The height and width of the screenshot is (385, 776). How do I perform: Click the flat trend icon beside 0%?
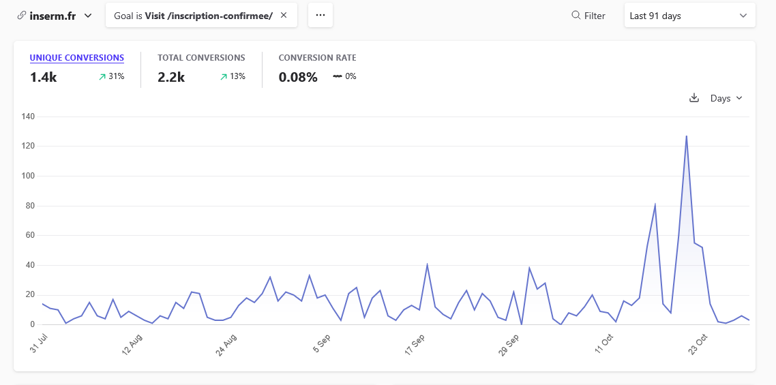(x=337, y=76)
